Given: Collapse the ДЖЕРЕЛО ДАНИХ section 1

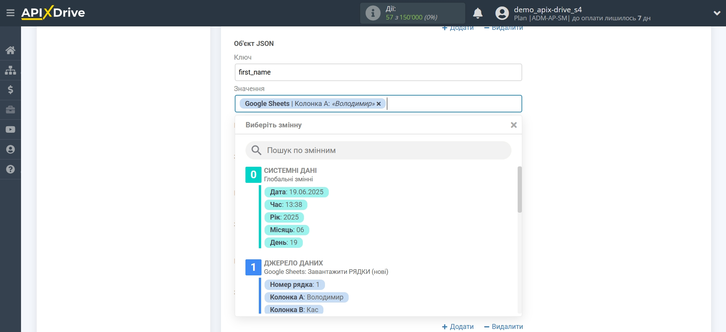Looking at the screenshot, I should (253, 267).
